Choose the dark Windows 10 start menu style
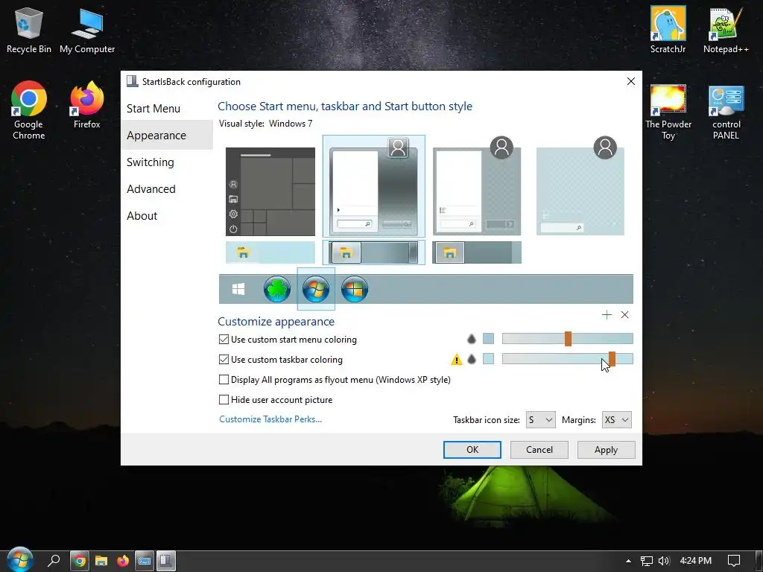This screenshot has width=763, height=572. (x=270, y=191)
